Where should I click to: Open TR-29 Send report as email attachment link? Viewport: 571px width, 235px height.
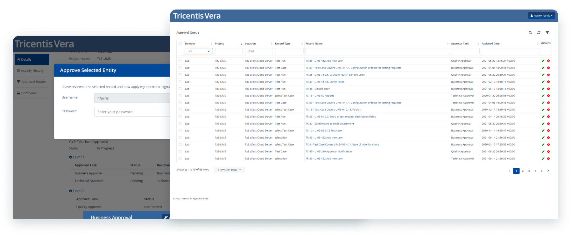point(330,124)
